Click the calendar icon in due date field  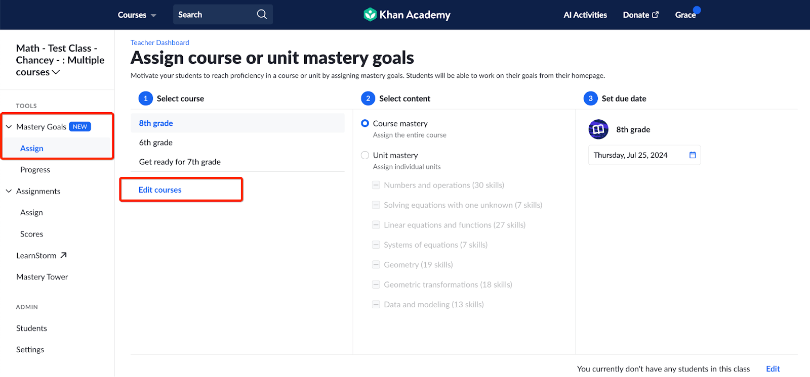[693, 155]
